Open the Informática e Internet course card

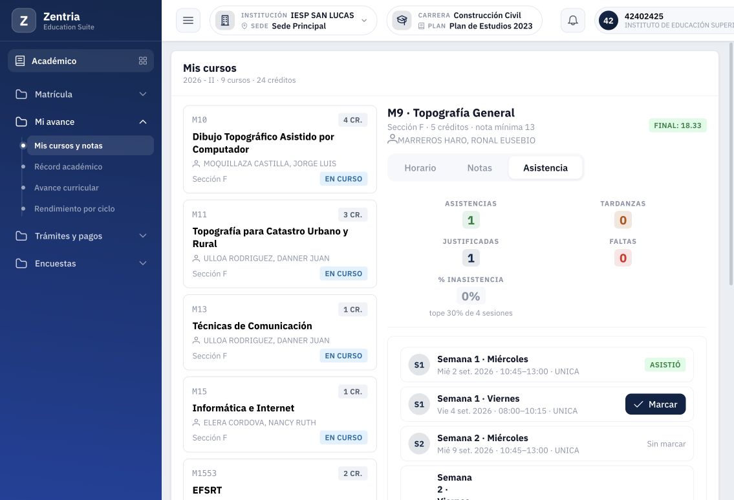coord(280,415)
